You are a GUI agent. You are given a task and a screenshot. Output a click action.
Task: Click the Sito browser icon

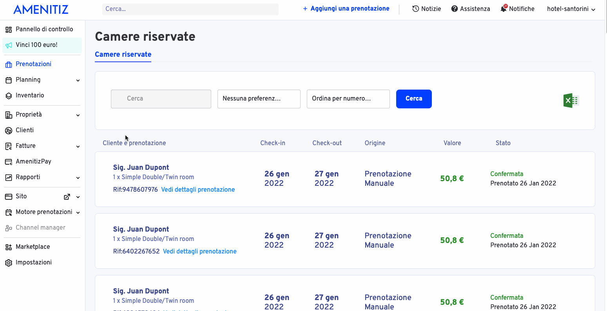(9, 196)
